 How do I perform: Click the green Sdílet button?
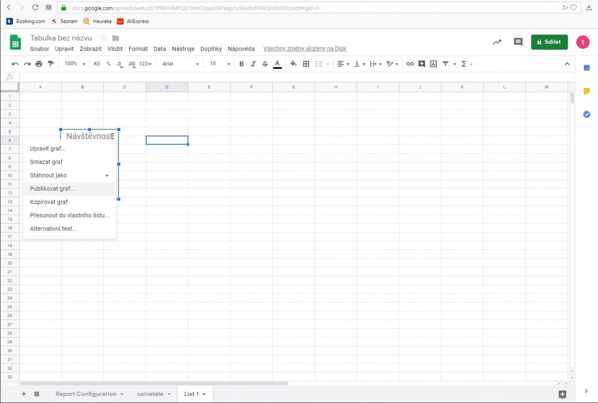(549, 42)
